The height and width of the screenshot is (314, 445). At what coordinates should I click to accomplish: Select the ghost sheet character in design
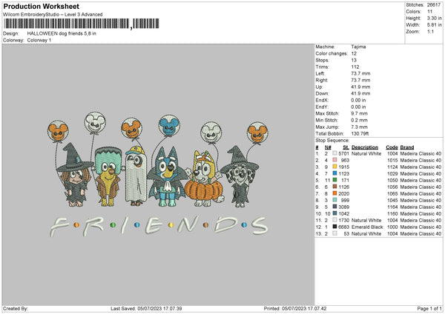coord(136,176)
